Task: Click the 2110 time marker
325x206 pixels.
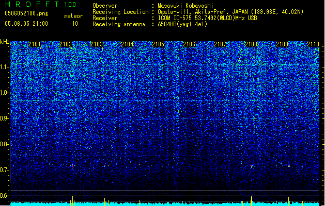Action: coord(313,44)
